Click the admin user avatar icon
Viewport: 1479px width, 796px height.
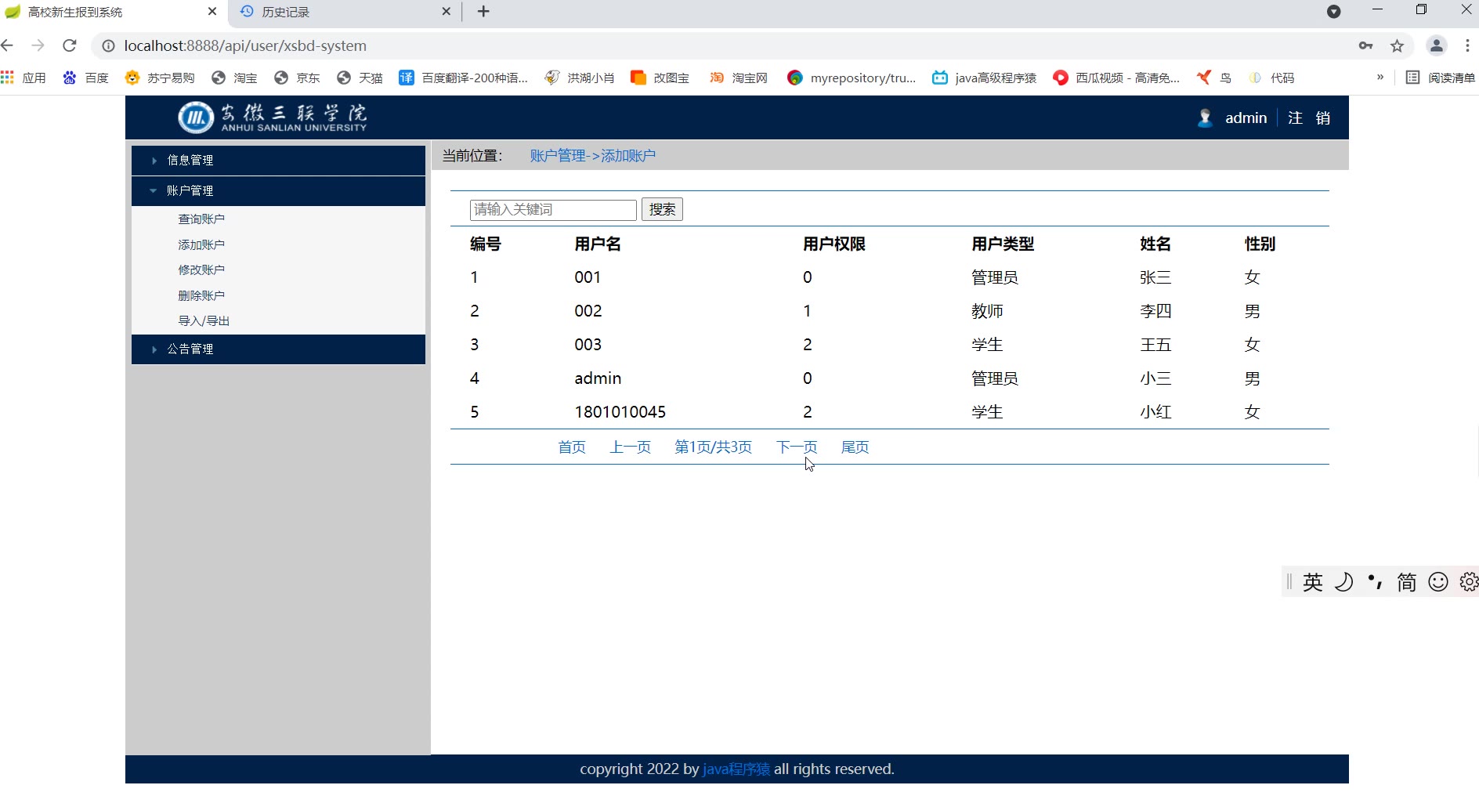(x=1205, y=118)
